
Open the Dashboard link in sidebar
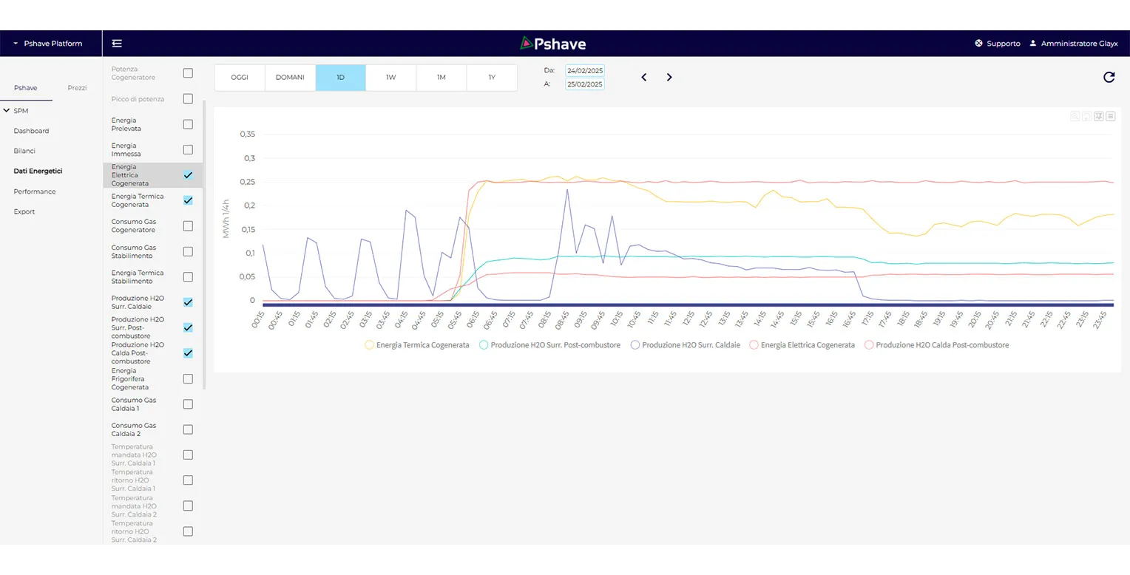31,131
